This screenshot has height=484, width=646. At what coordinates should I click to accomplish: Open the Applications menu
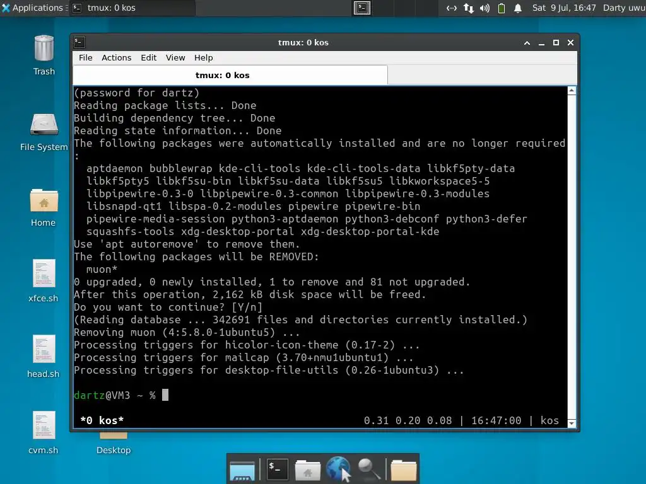(34, 8)
